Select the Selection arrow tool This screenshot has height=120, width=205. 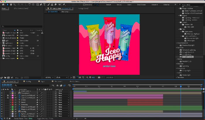8,5
